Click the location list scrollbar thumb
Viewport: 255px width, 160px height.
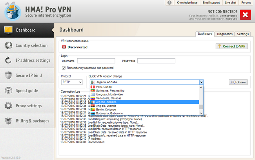[201, 107]
